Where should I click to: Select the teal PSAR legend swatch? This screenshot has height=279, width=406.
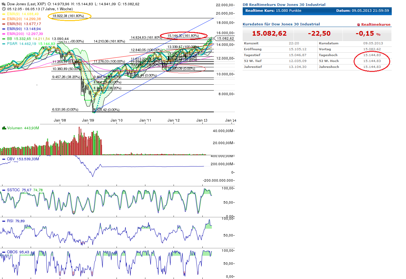click(4, 44)
